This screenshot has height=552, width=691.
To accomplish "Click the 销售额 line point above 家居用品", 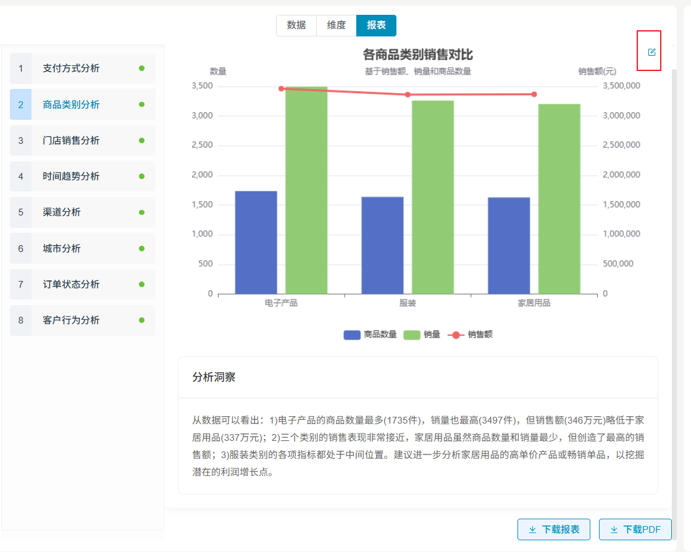I will (x=534, y=94).
